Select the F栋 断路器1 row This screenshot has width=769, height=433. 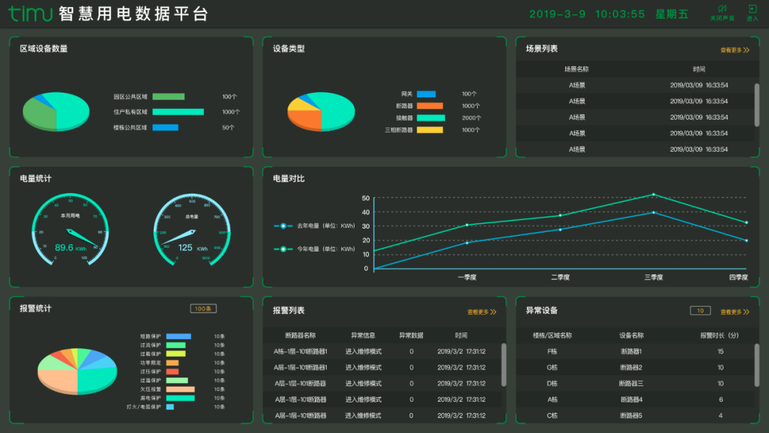[635, 352]
